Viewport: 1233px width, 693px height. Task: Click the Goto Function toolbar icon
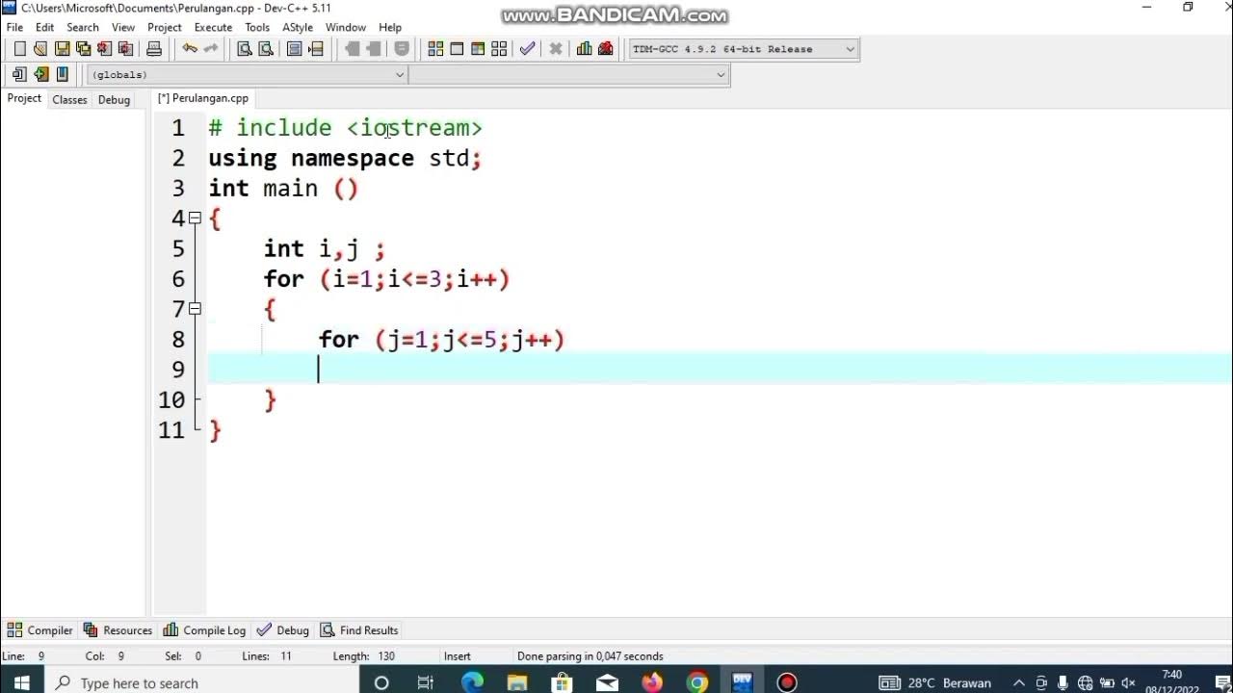pos(295,49)
